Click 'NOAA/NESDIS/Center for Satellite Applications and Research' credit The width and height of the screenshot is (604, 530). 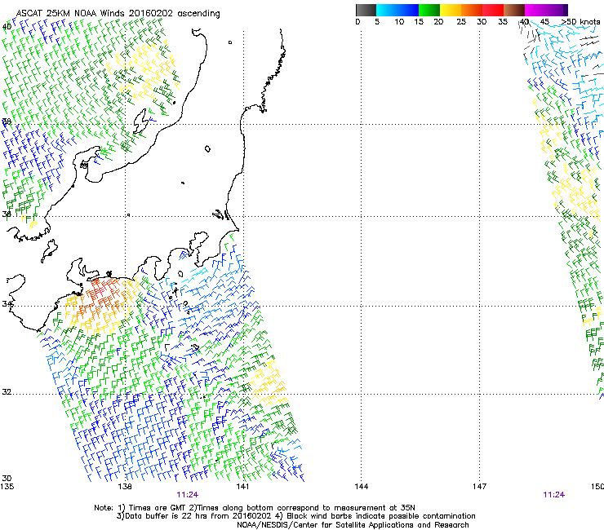tap(353, 525)
